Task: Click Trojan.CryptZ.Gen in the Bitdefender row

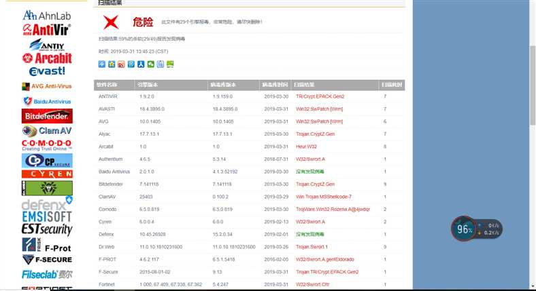Action: pyautogui.click(x=315, y=185)
